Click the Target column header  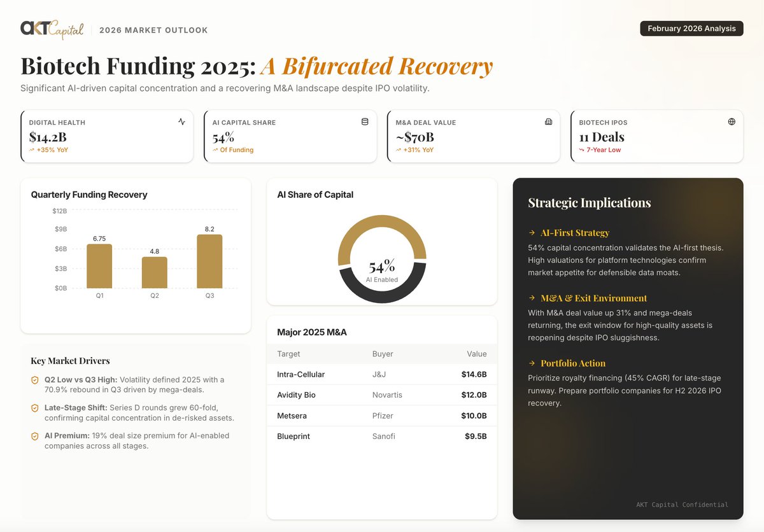(x=288, y=354)
